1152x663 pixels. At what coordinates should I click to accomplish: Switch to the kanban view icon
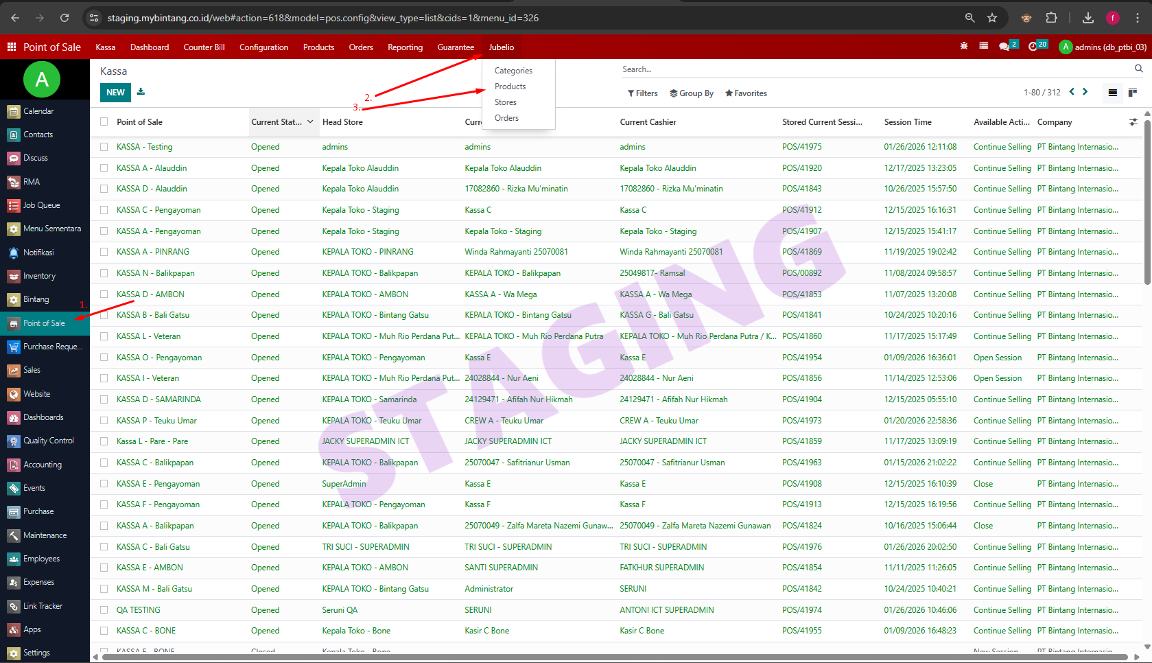pyautogui.click(x=1132, y=93)
